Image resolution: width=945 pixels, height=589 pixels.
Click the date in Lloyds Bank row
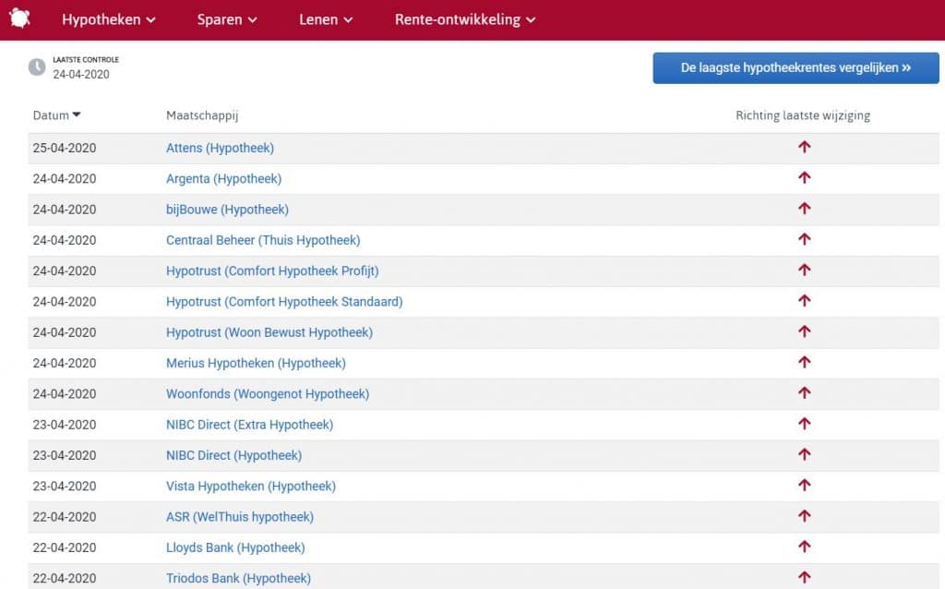pos(65,547)
